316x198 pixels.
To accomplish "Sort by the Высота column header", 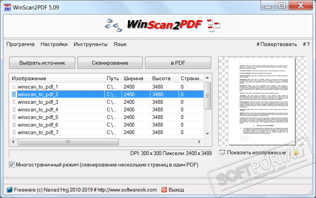I will point(164,78).
